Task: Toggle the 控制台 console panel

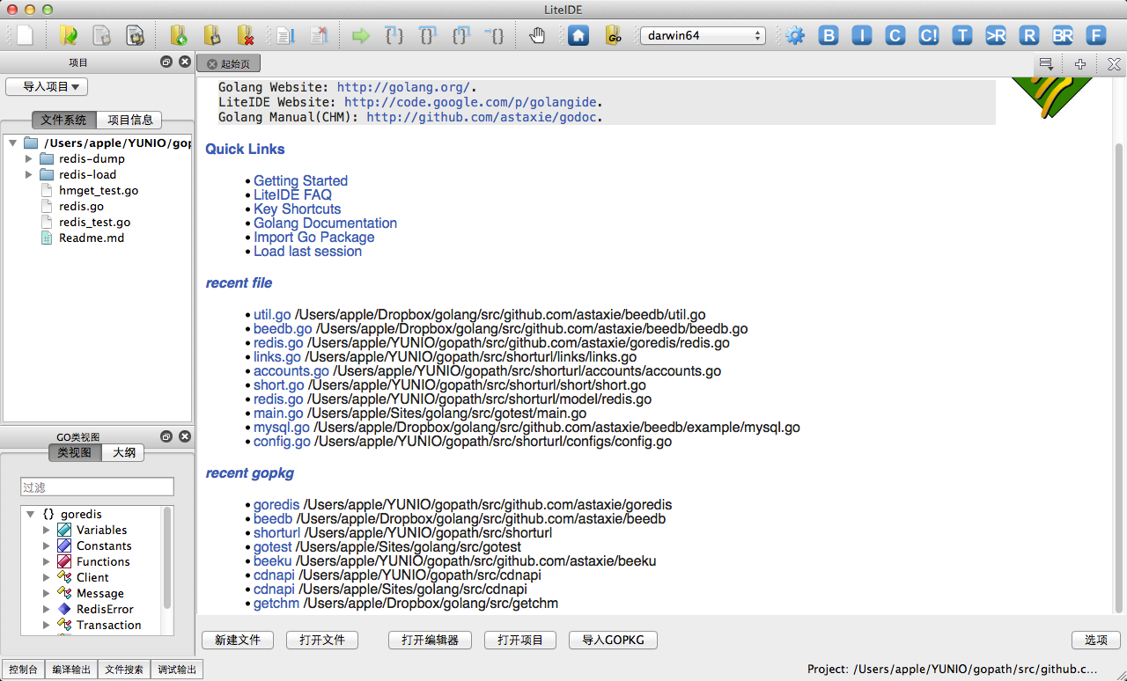Action: pos(23,670)
